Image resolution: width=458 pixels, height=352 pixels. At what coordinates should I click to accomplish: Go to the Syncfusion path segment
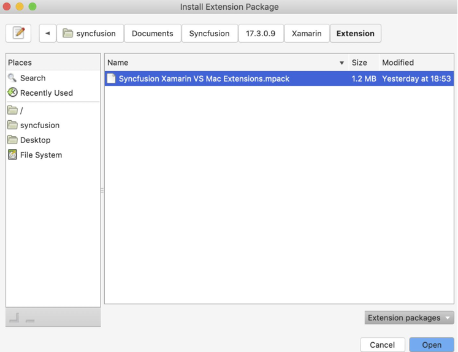click(x=210, y=33)
